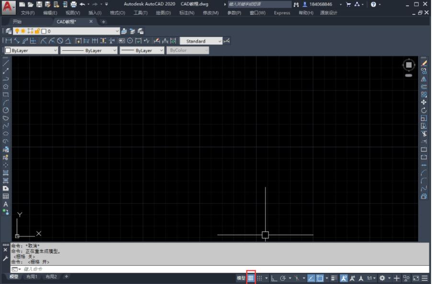Screen dimensions: 432x284
Task: Open Layer Properties Manager icon
Action: 8,31
